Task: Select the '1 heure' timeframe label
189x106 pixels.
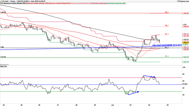Action: click(13, 1)
